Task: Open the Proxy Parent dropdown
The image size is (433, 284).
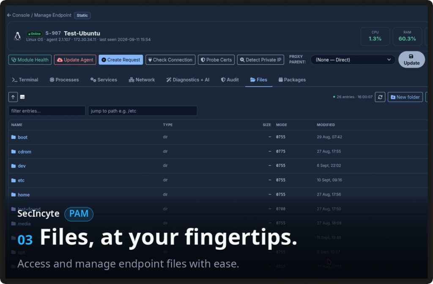Action: point(353,60)
